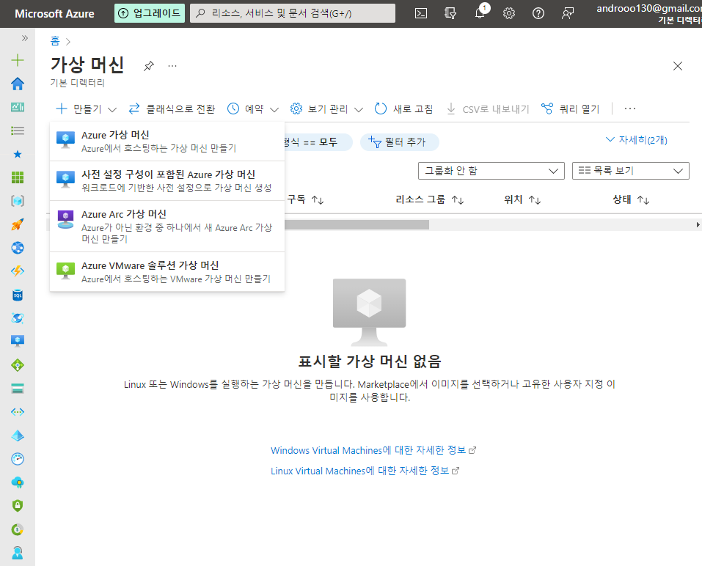Select Azure 가상 머신 from the menu
The width and height of the screenshot is (702, 566).
tap(167, 141)
